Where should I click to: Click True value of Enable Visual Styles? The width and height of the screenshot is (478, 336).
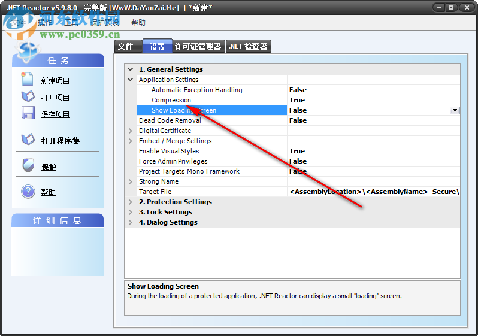tap(297, 151)
